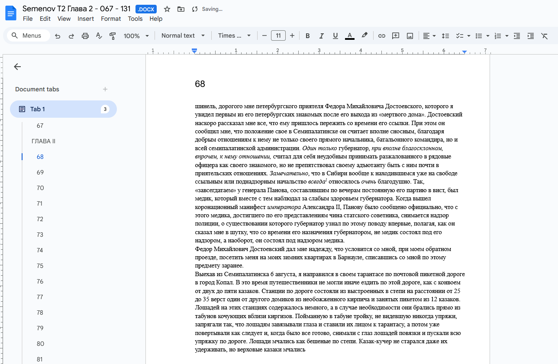Open the Tools menu

[x=135, y=19]
